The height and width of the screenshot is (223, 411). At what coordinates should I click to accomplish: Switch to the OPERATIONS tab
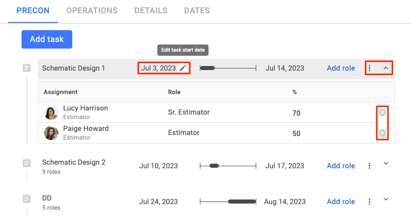(x=92, y=10)
